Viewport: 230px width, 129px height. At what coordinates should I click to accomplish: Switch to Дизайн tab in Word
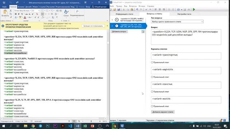point(28,7)
